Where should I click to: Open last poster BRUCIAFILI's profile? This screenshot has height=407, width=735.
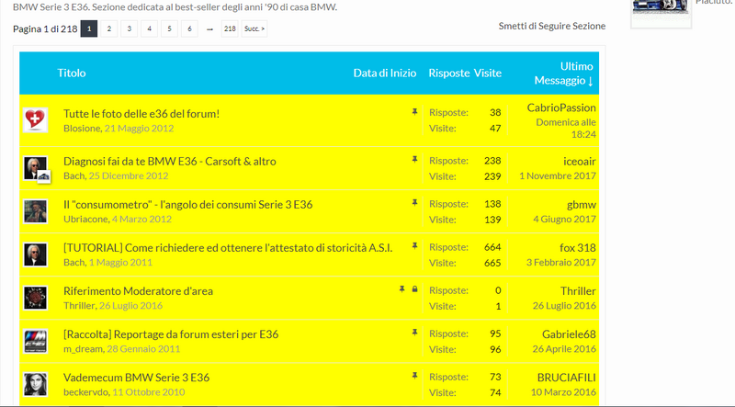(x=567, y=378)
